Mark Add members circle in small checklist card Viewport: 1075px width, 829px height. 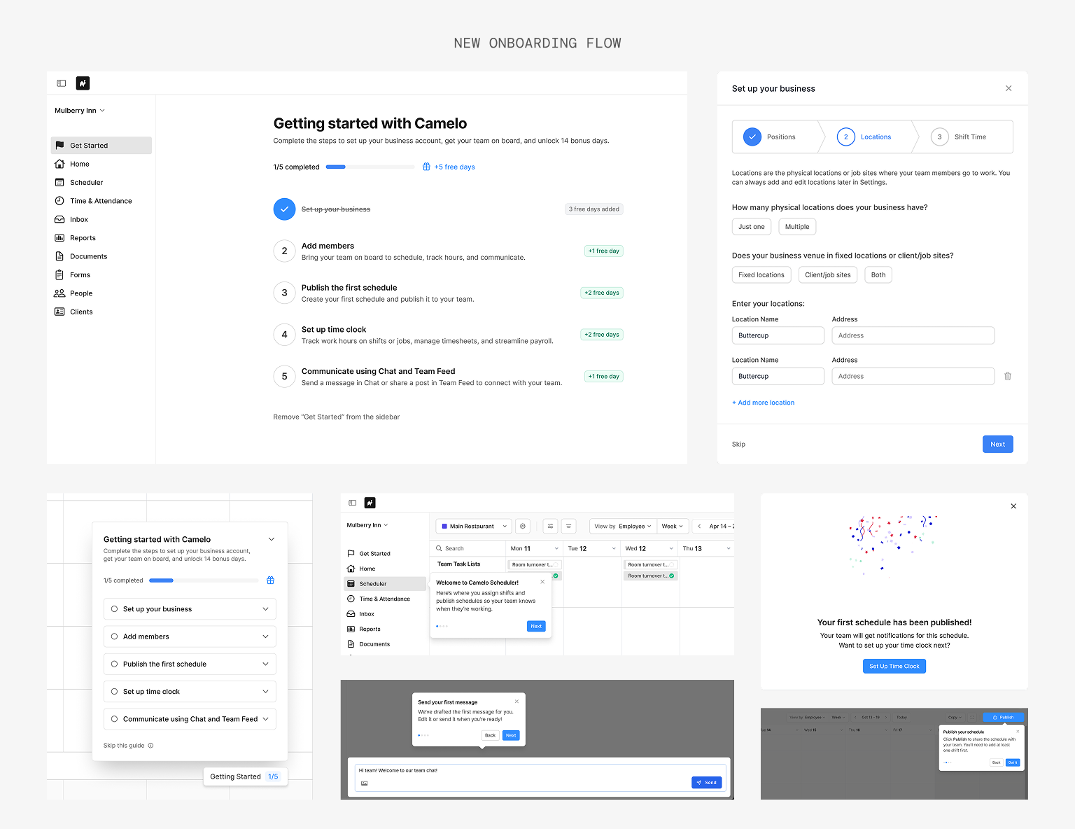pos(114,636)
